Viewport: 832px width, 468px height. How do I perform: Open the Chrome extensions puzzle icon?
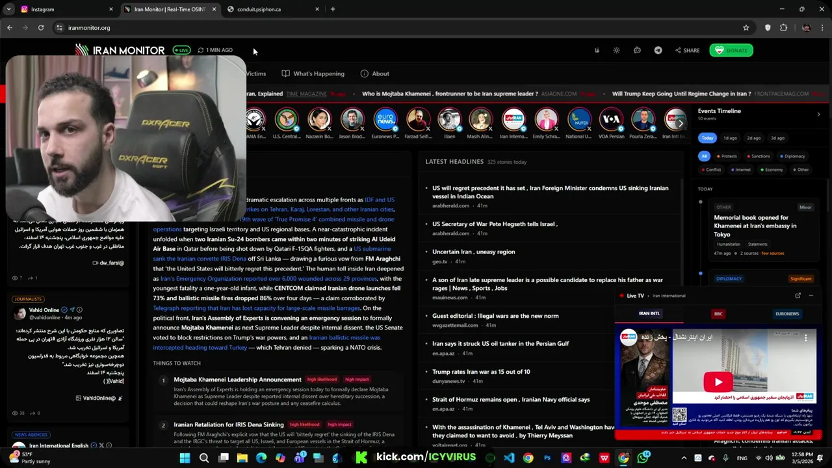(783, 28)
